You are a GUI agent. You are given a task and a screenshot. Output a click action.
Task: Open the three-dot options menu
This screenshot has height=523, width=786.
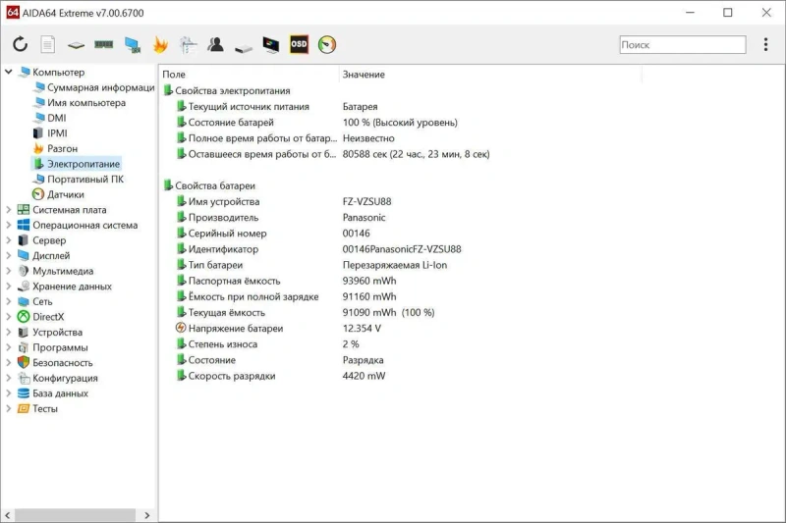click(765, 44)
